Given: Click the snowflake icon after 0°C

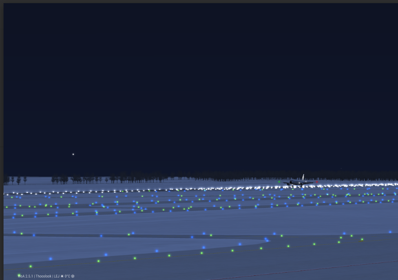Looking at the screenshot, I should (73, 276).
